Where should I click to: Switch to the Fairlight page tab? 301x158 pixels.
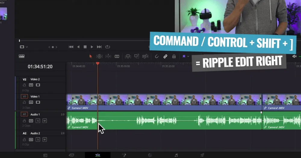coord(176,155)
